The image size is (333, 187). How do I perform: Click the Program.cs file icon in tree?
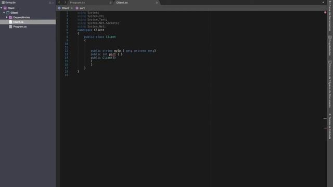tap(10, 26)
